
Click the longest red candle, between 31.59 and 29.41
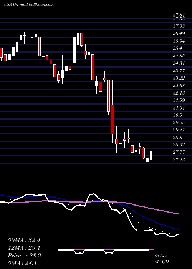[113, 120]
